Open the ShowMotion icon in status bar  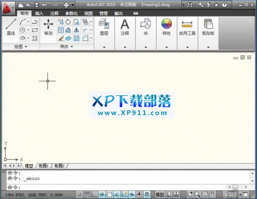(212, 194)
